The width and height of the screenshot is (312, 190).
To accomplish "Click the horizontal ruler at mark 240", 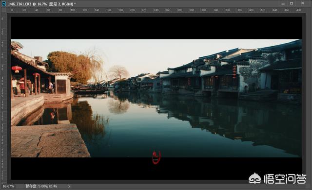I will [156, 10].
